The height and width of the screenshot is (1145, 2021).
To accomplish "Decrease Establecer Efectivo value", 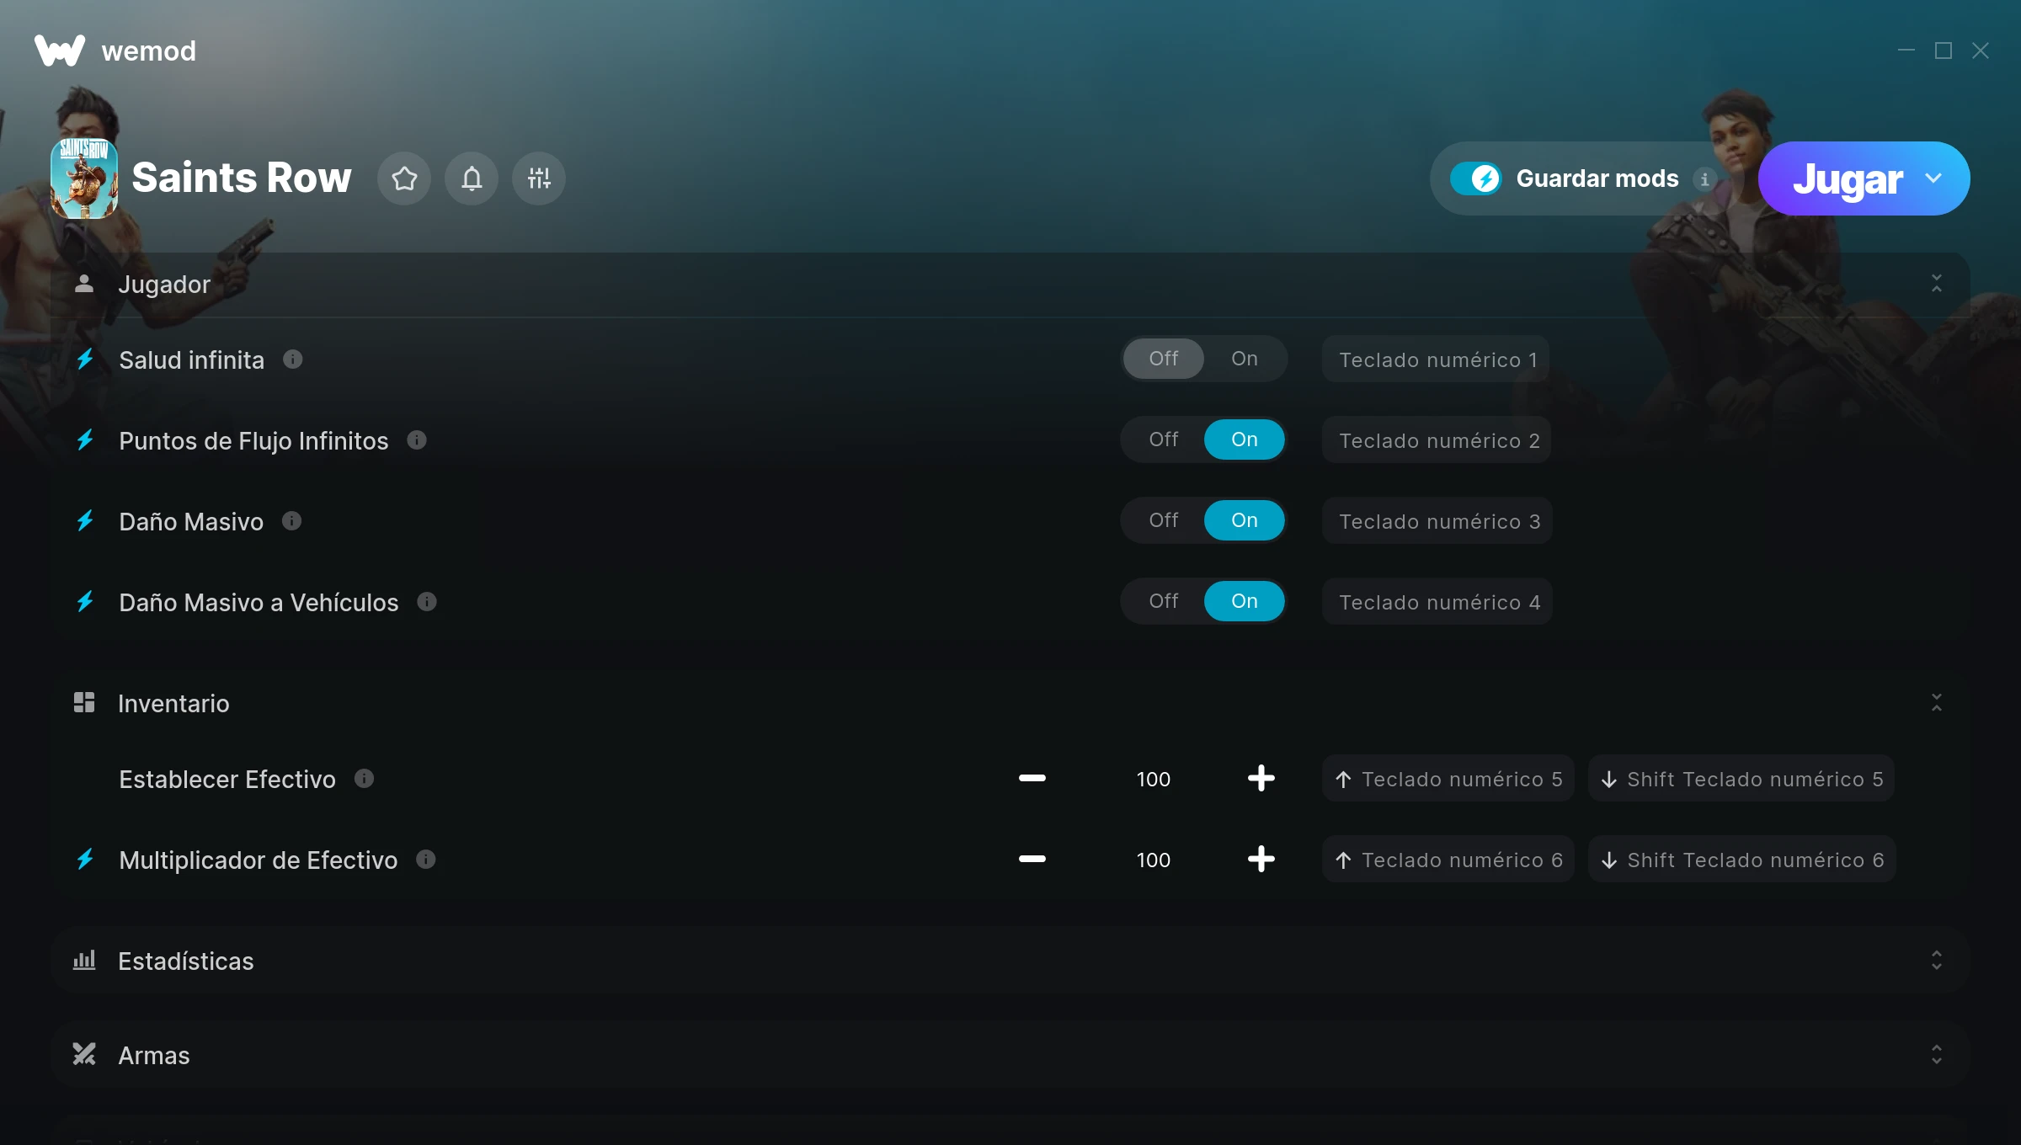I will point(1032,779).
